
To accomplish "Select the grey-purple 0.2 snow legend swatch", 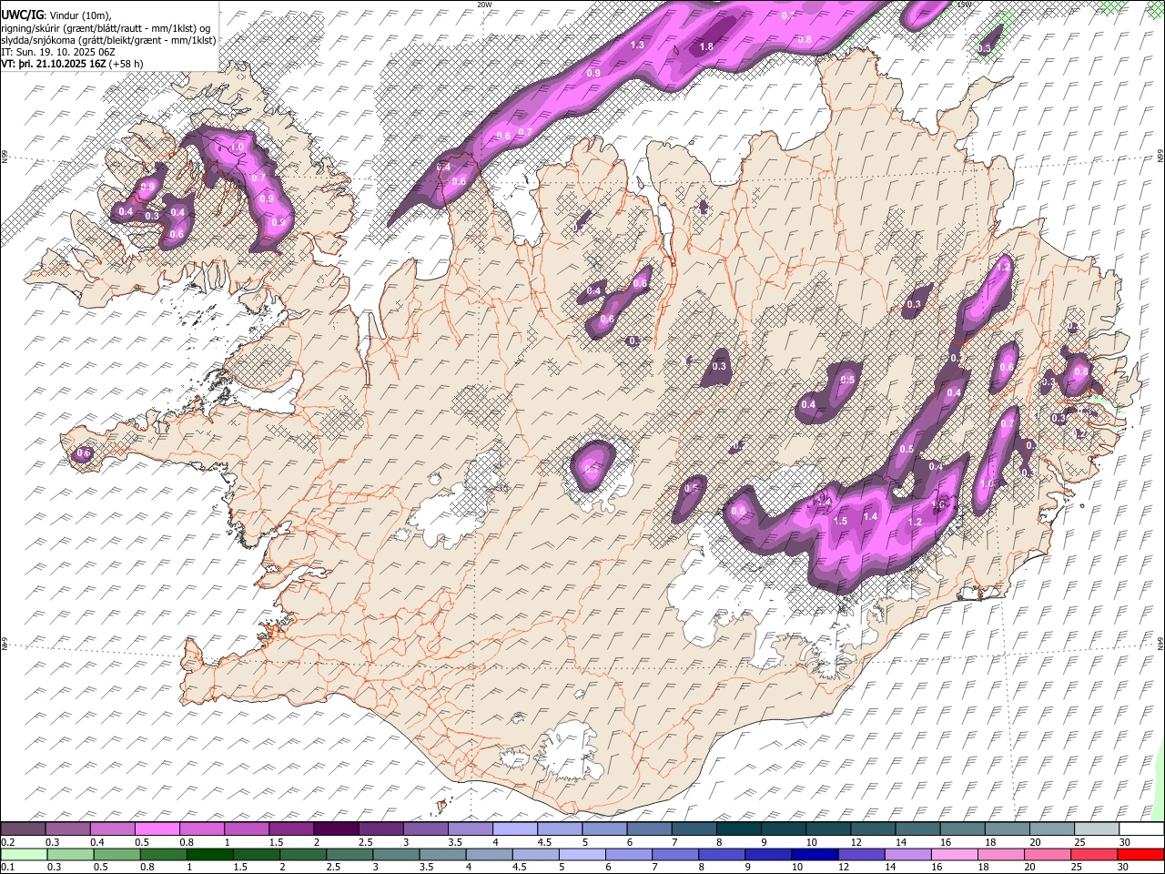I will (x=23, y=829).
